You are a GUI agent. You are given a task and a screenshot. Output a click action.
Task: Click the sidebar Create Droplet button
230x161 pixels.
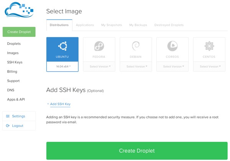click(19, 32)
